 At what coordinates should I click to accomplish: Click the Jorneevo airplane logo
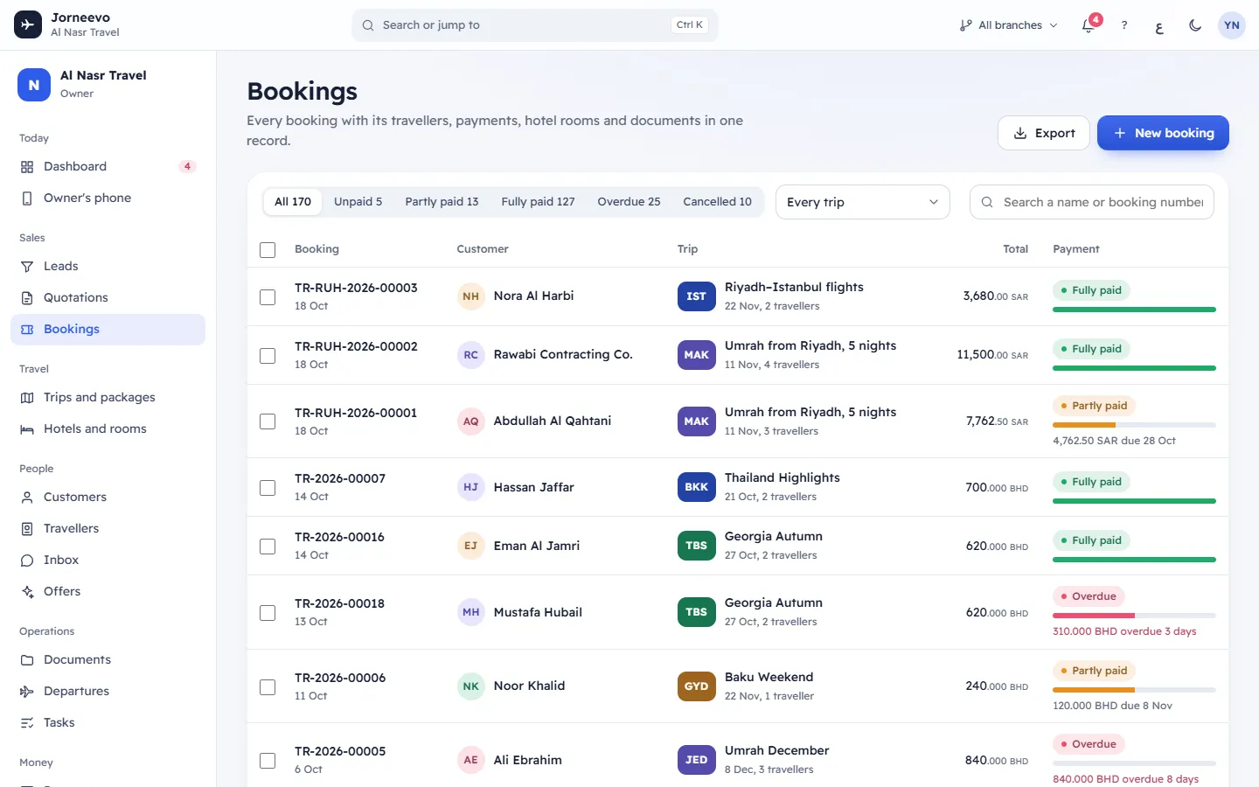point(28,25)
